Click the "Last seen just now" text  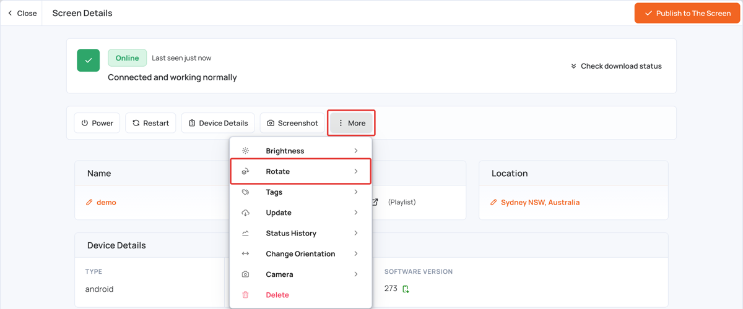click(181, 58)
